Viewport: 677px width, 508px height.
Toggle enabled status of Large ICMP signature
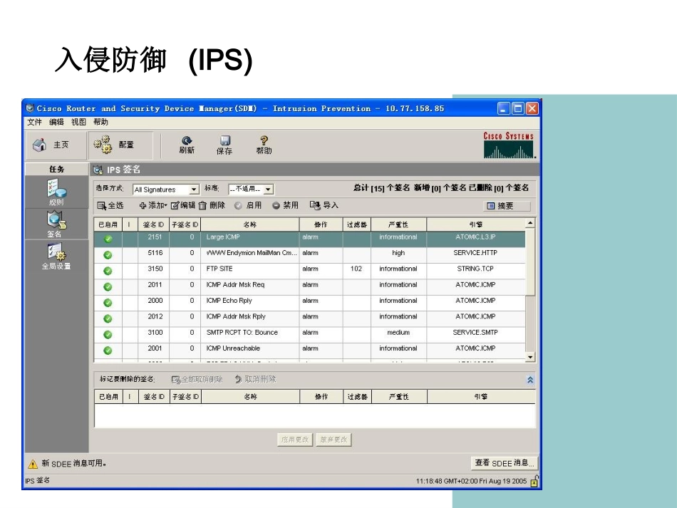click(108, 239)
